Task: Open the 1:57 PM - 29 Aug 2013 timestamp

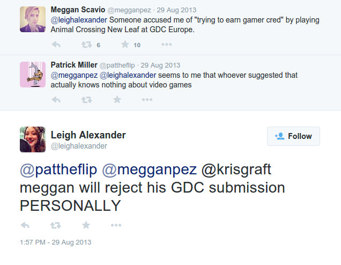Action: [x=55, y=242]
